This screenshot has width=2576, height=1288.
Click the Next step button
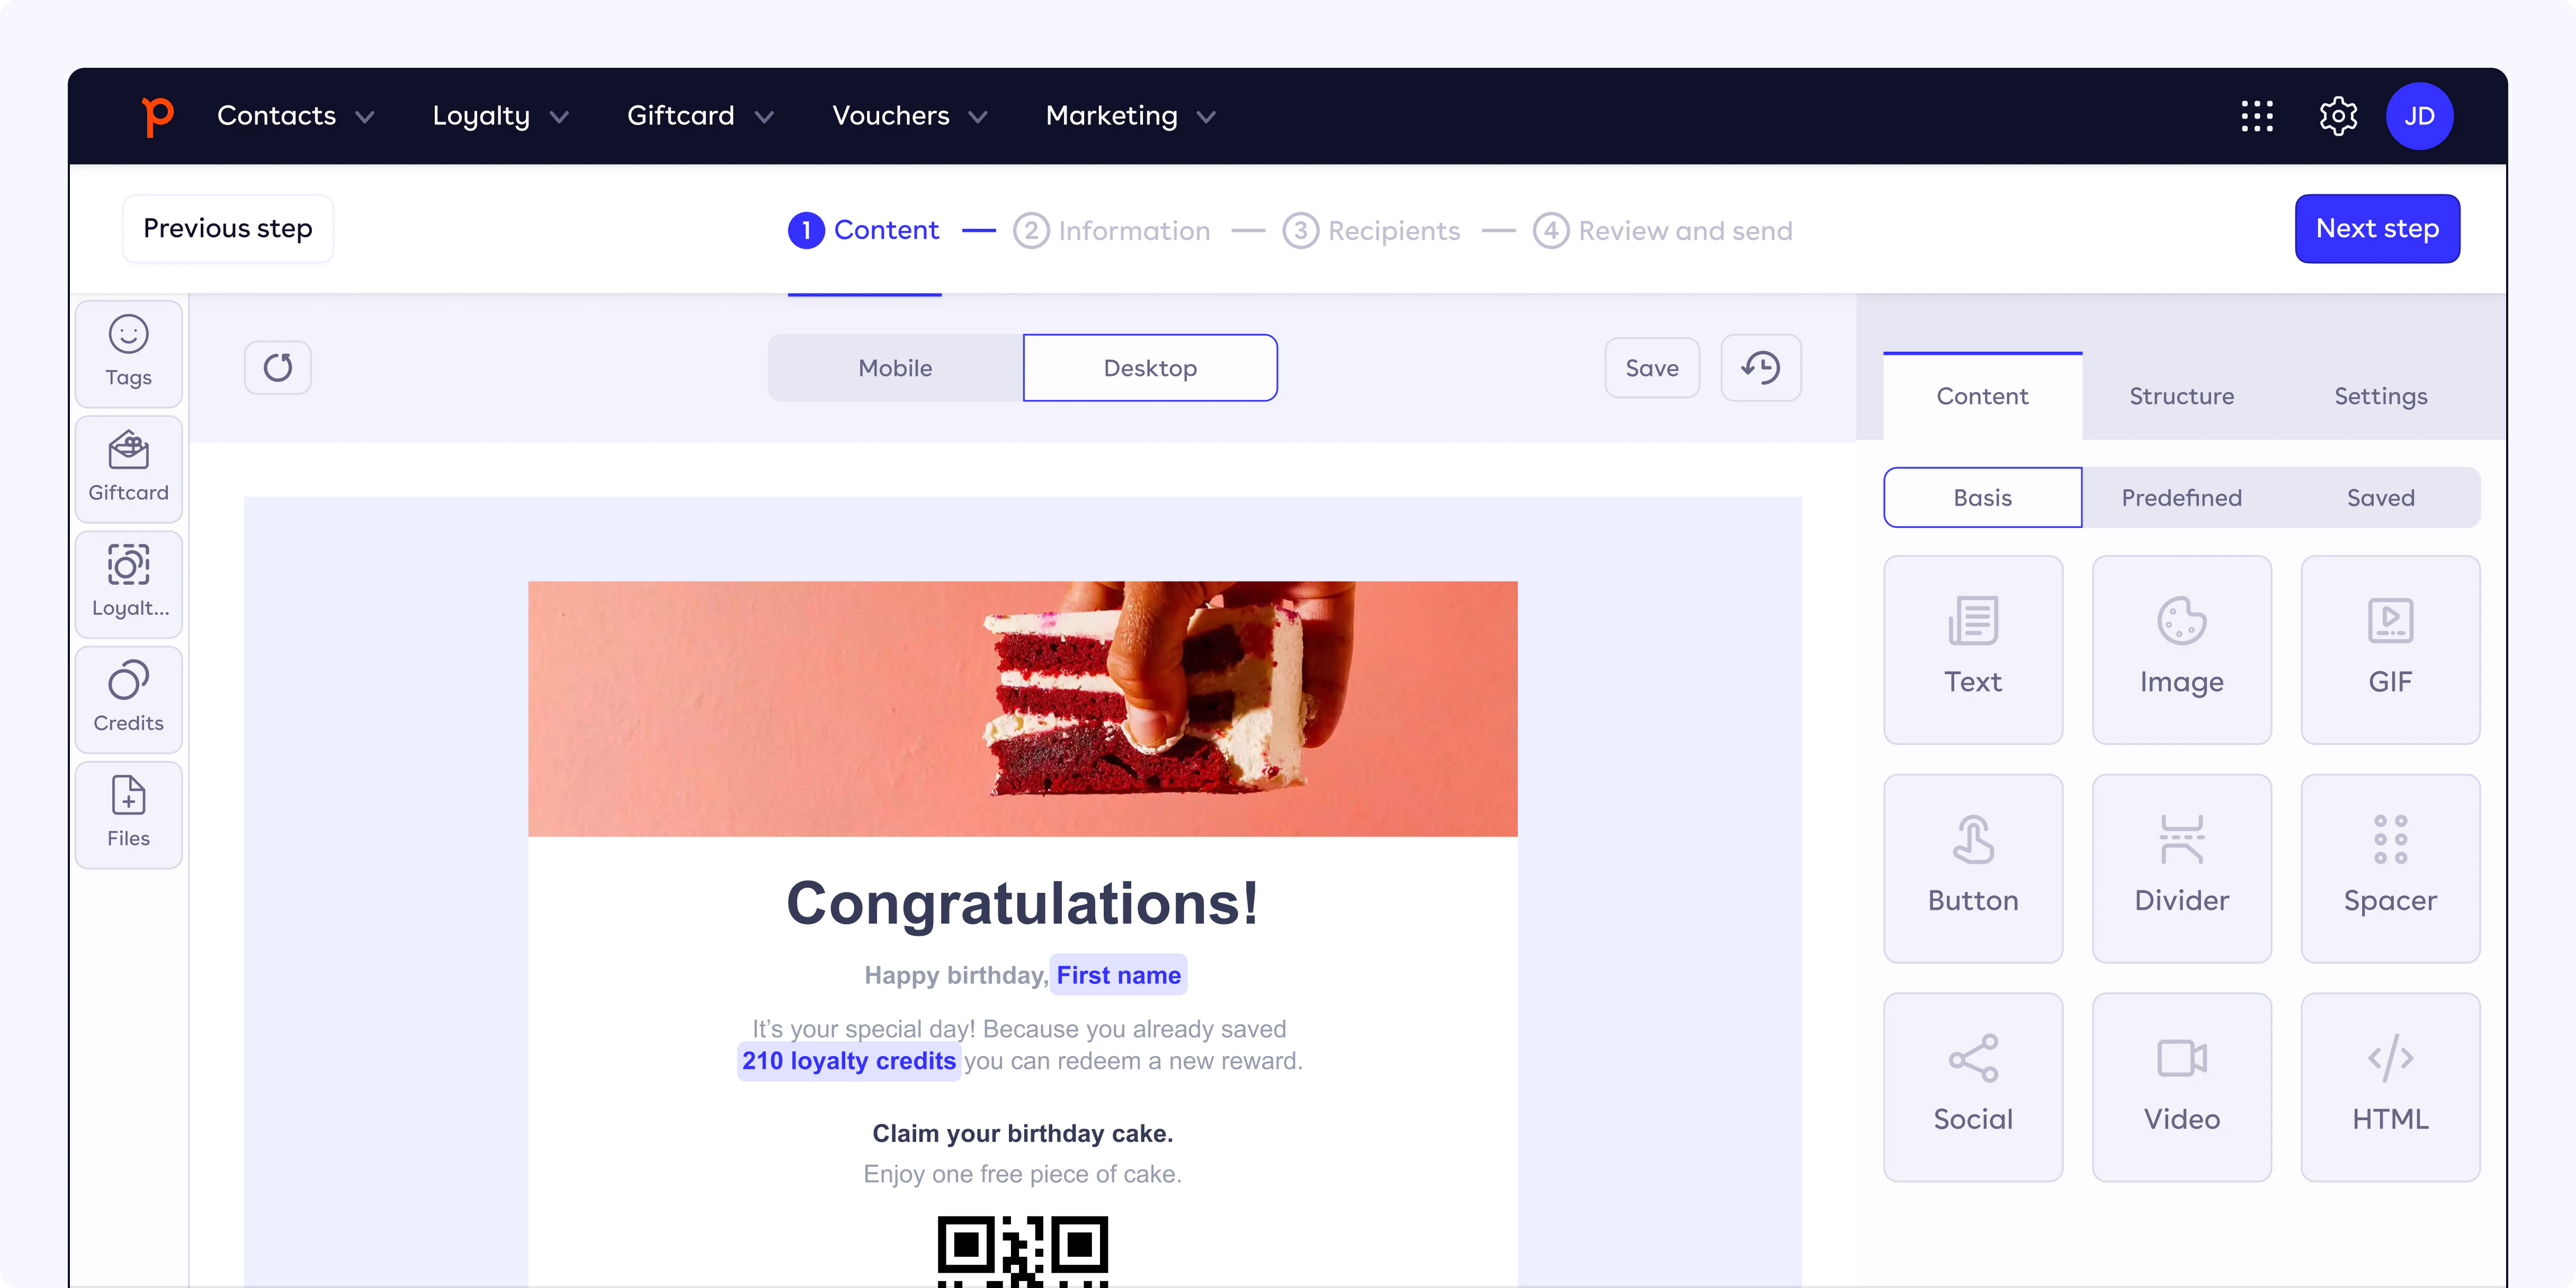point(2376,228)
